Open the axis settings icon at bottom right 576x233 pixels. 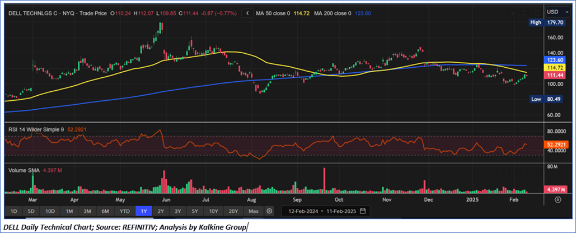tap(558, 199)
